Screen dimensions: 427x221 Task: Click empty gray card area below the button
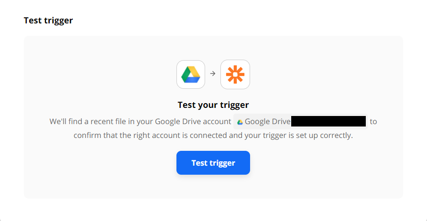point(213,187)
